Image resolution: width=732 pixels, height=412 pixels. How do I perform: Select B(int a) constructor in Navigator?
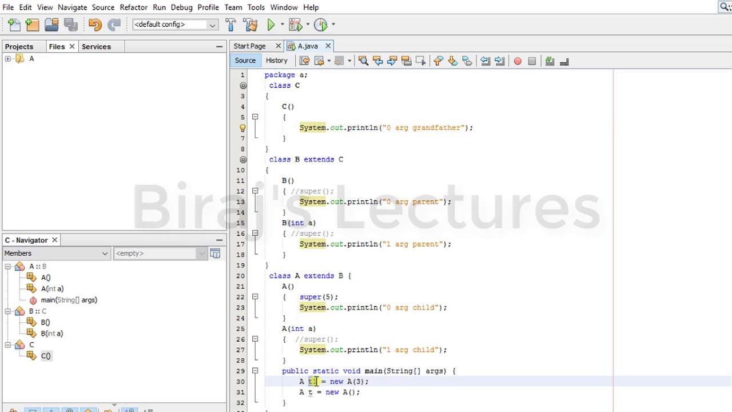point(52,334)
